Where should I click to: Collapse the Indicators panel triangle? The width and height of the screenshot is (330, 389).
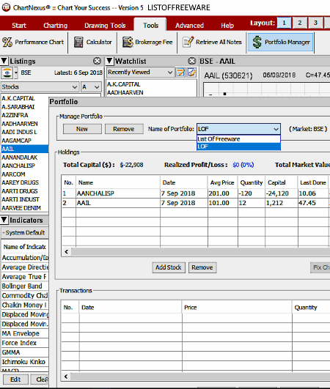pos(4,220)
